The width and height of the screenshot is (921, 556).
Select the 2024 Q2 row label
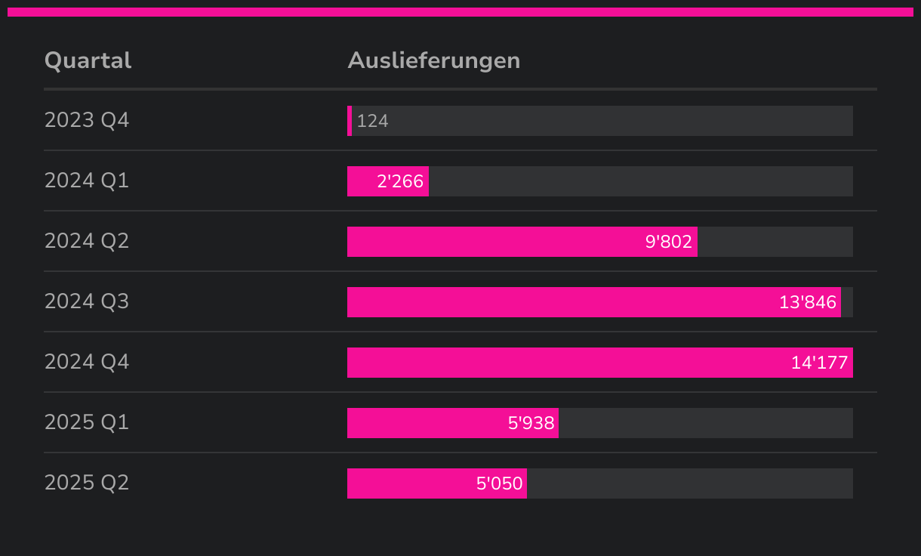tap(87, 241)
